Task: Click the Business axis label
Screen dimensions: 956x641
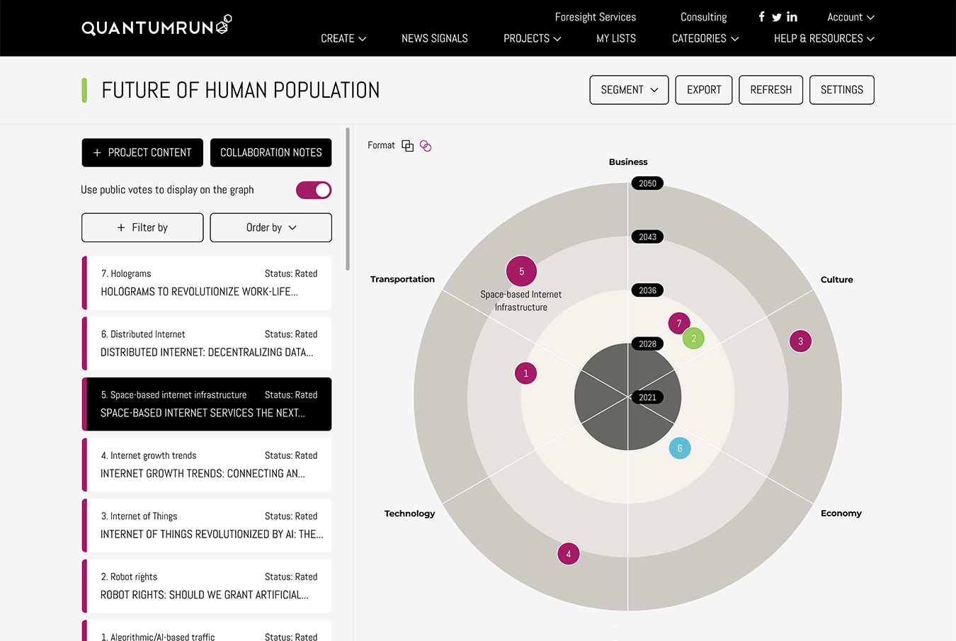Action: [628, 162]
